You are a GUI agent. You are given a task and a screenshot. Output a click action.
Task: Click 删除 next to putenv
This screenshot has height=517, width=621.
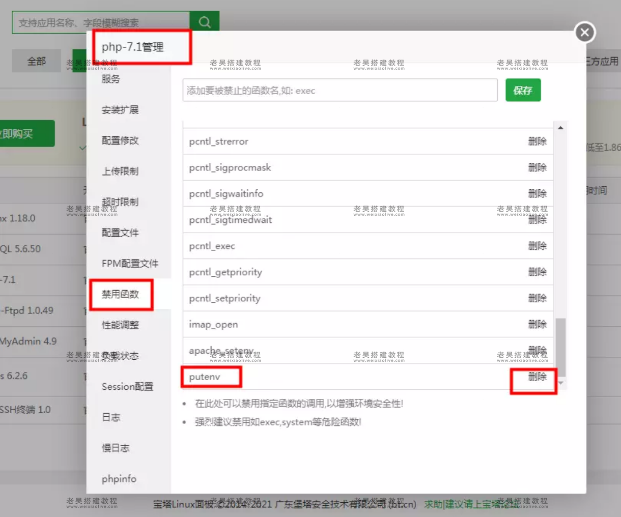[x=533, y=377]
